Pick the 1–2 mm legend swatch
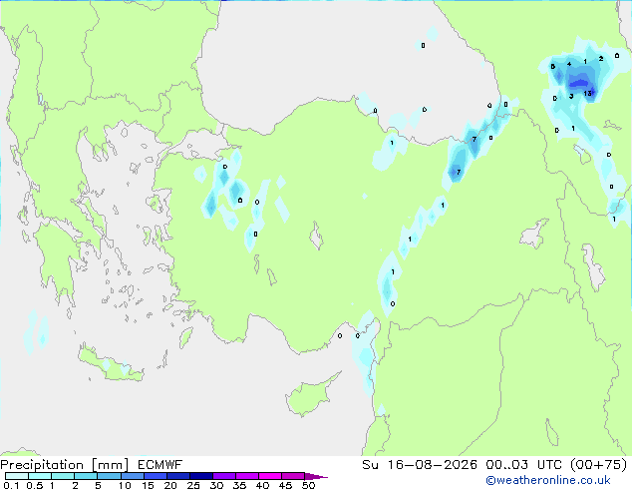Screen dimensions: 632x489 click(63, 476)
